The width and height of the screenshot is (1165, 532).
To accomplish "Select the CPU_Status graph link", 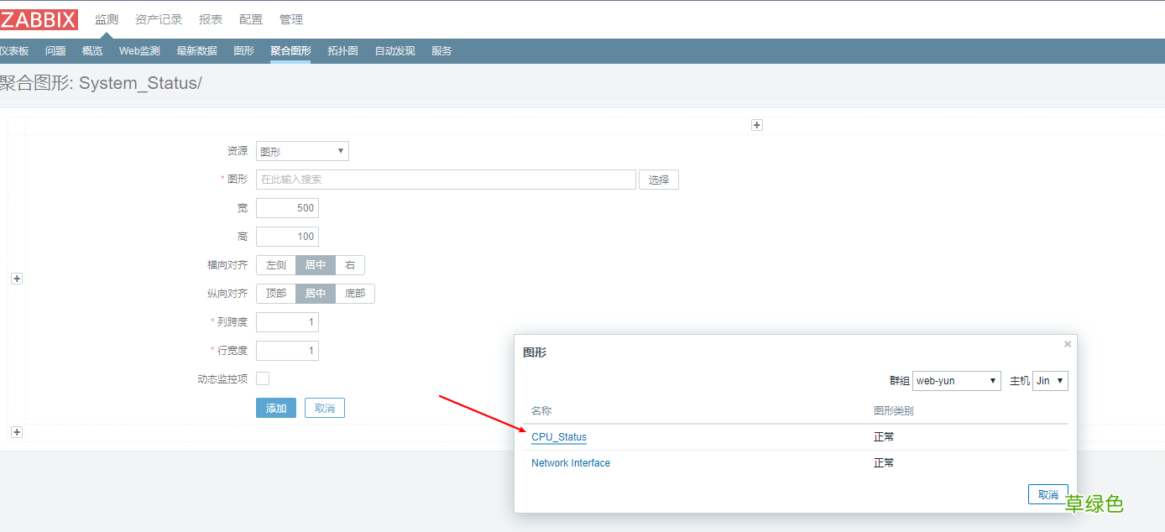I will coord(559,436).
